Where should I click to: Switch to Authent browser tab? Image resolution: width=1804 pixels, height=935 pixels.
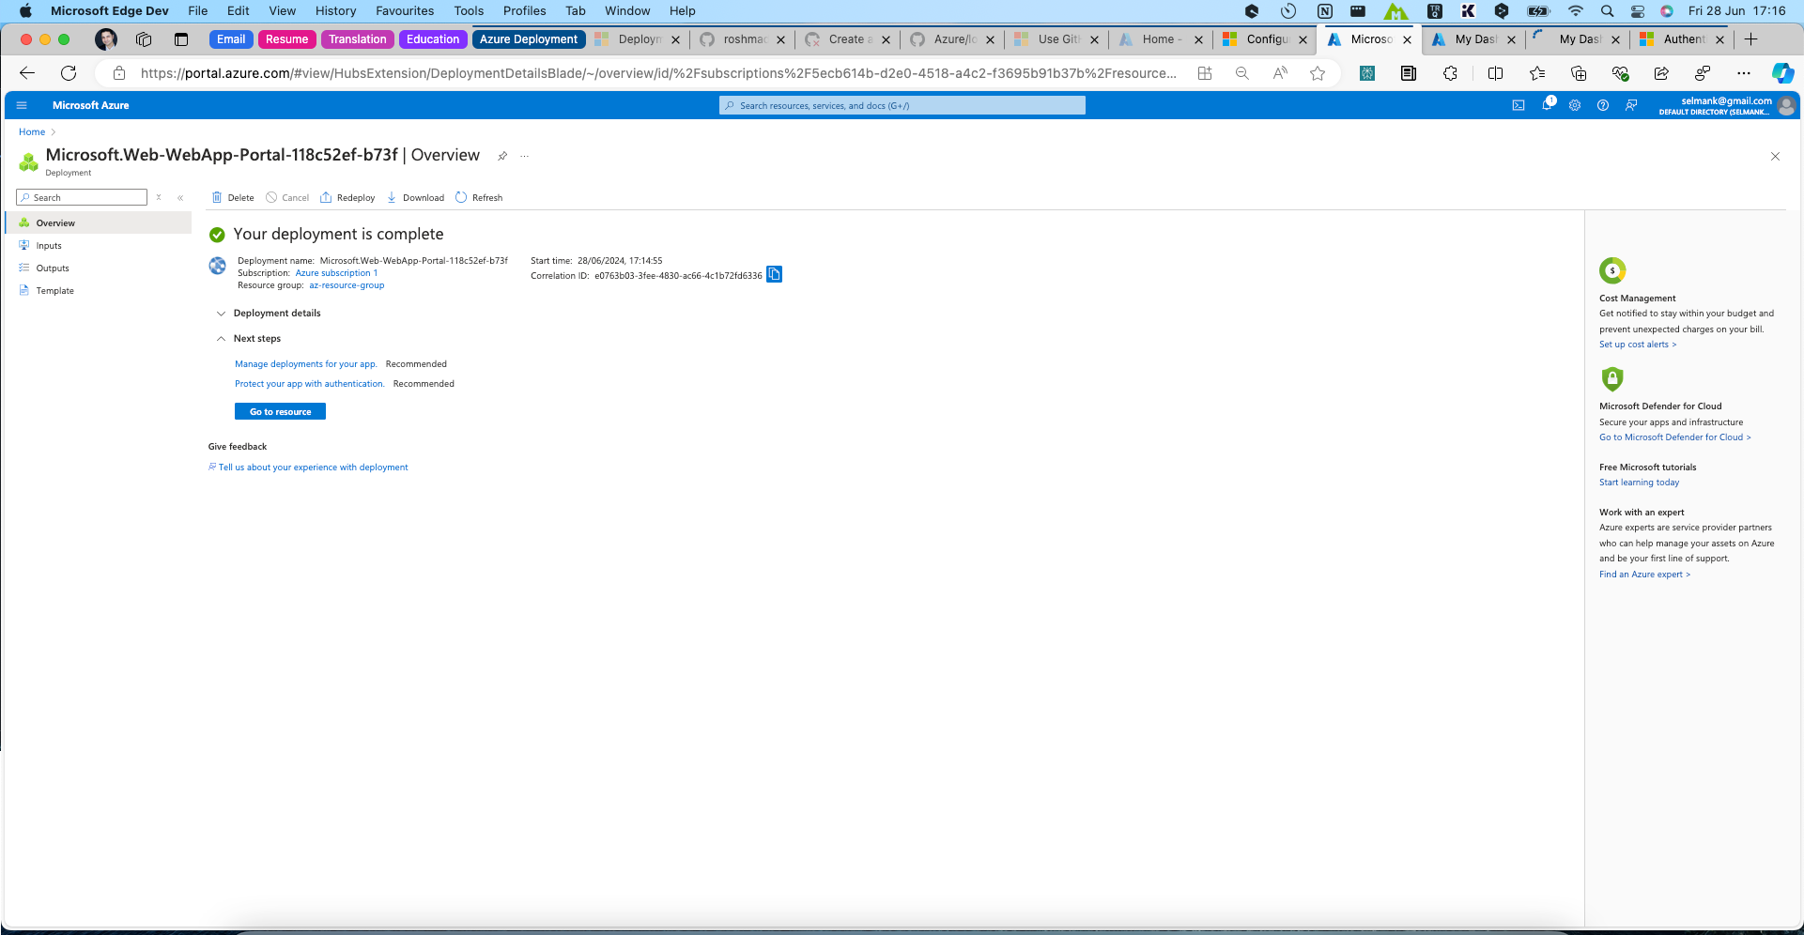tap(1681, 39)
